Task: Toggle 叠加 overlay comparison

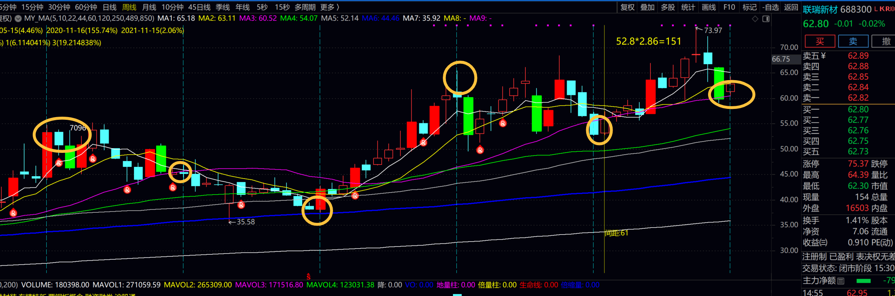Action: [x=647, y=7]
